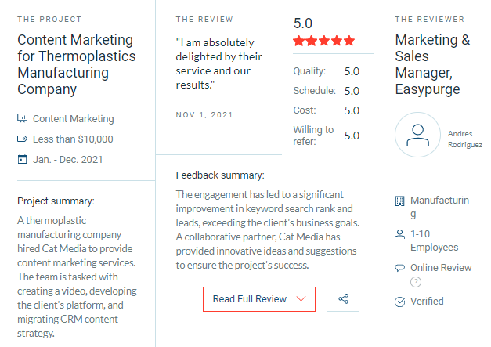Click the Feedback summary heading
The width and height of the screenshot is (491, 347).
tap(220, 175)
